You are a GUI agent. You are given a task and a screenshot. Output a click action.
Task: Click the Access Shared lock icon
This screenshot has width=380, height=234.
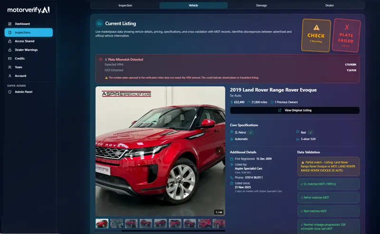[9, 41]
